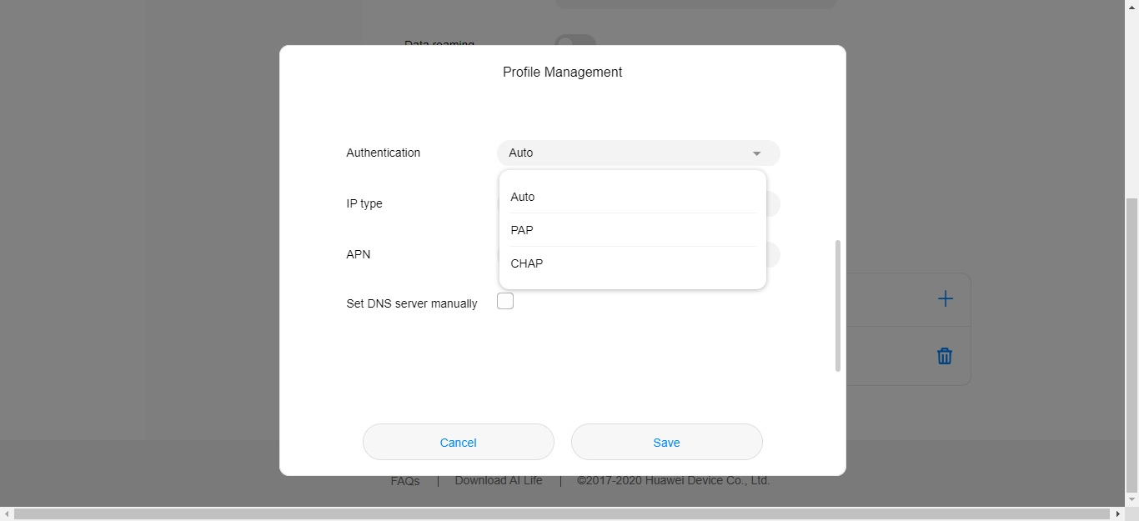Click the IP type dropdown's visible edge

[773, 204]
